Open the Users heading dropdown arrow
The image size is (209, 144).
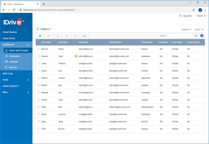pos(51,29)
